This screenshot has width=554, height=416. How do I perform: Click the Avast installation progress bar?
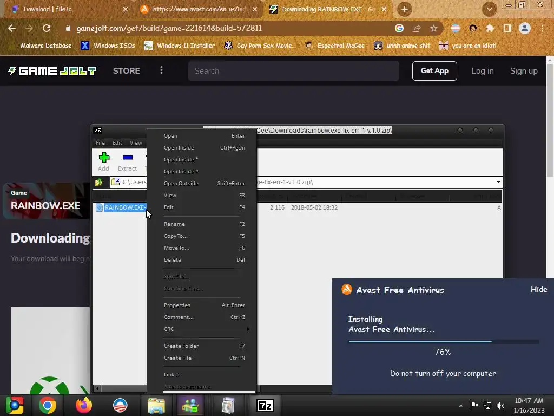(x=444, y=342)
